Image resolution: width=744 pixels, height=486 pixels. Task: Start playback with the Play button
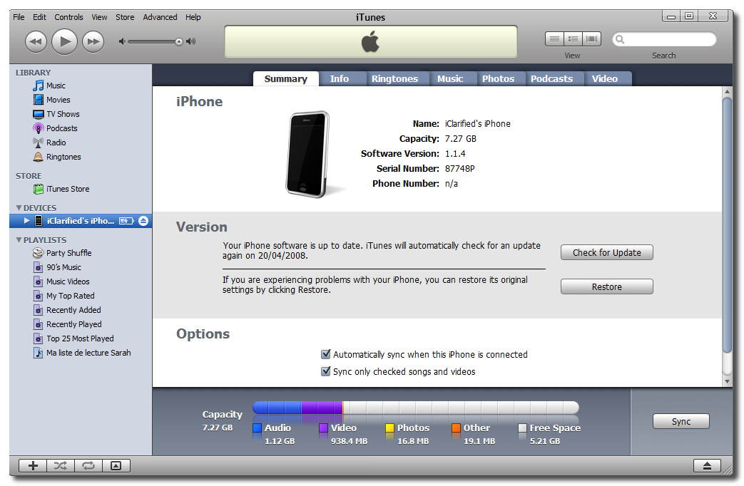(x=64, y=42)
